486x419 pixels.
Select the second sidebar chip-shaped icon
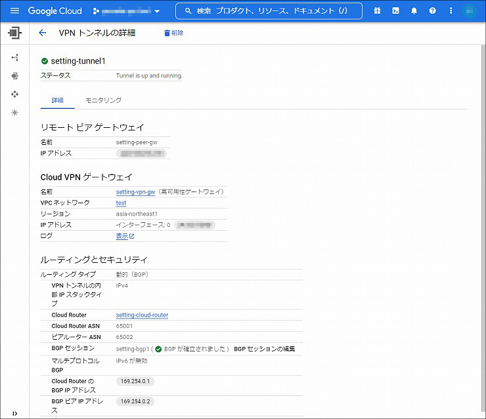click(14, 76)
